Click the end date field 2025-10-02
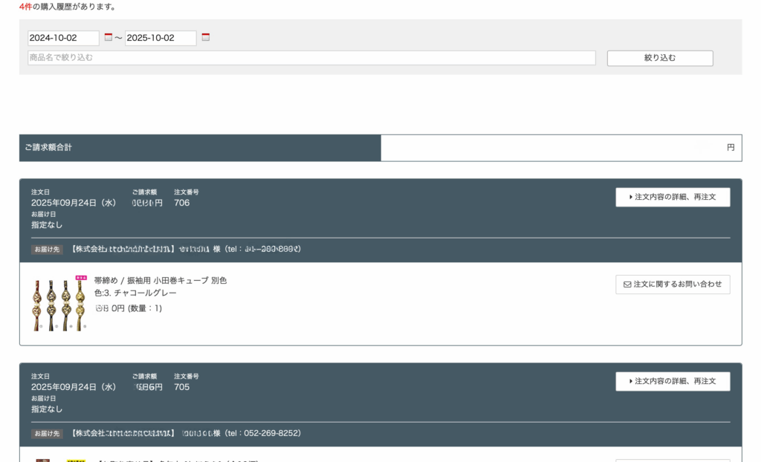 pyautogui.click(x=161, y=38)
